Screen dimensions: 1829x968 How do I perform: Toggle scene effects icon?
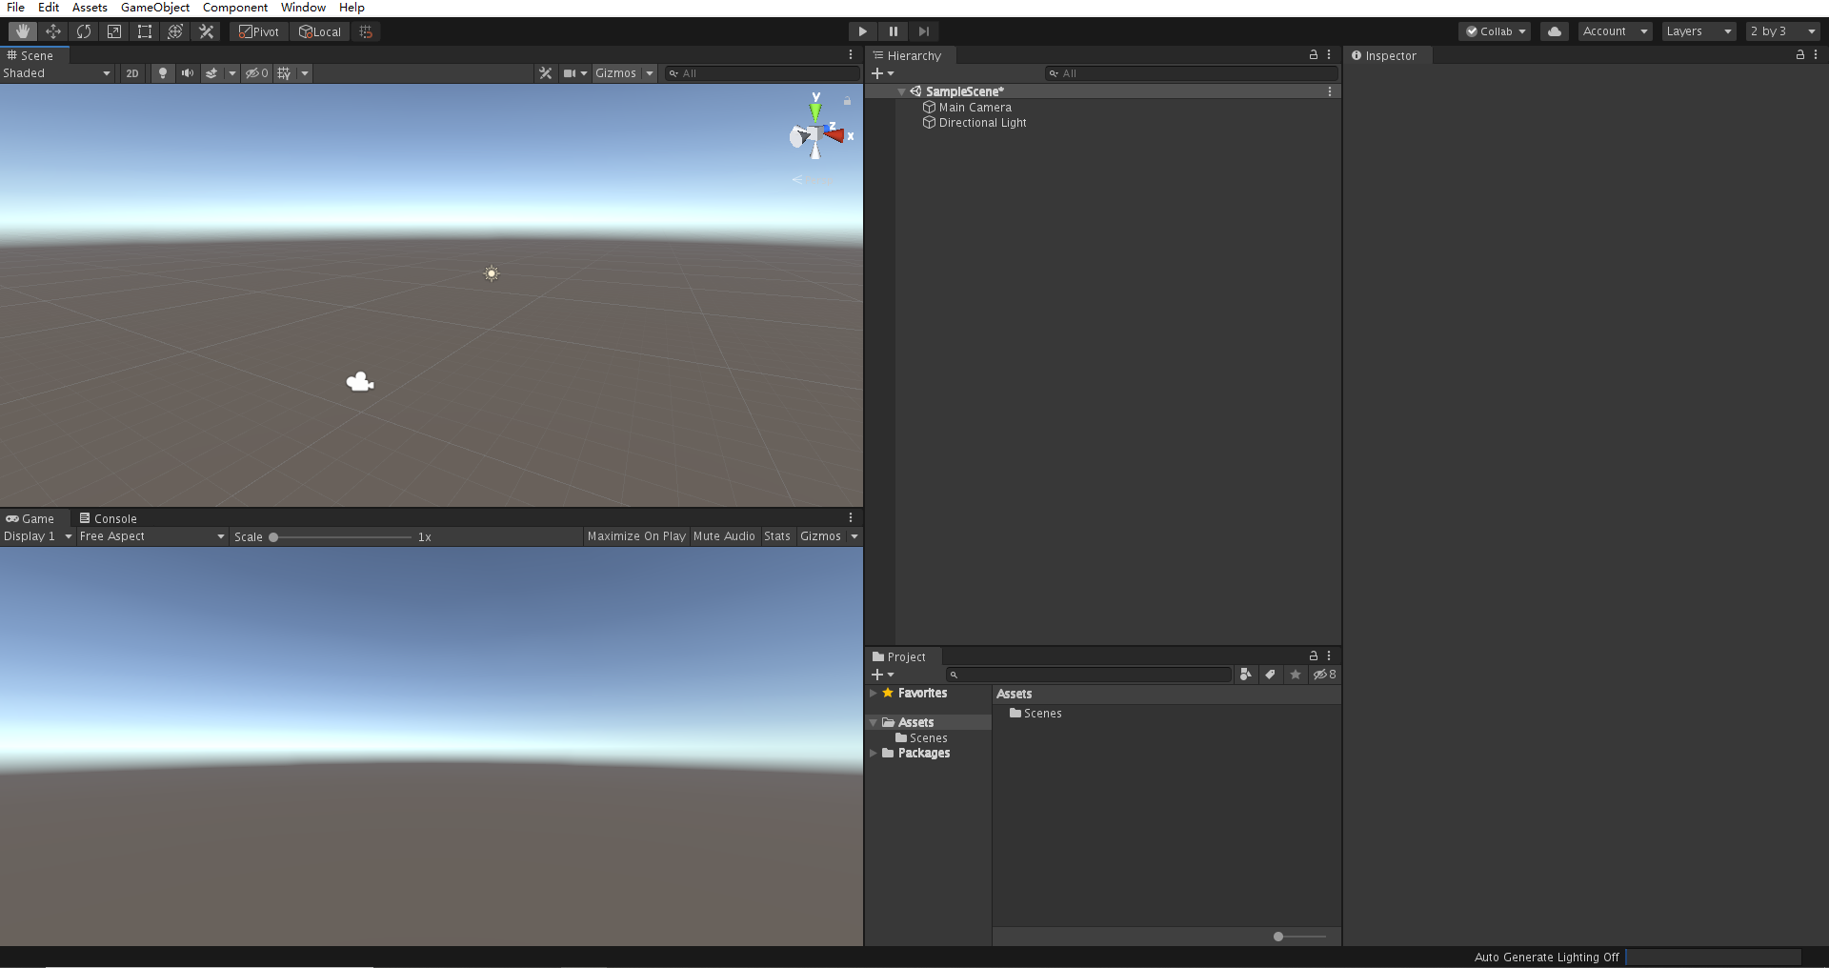(211, 73)
